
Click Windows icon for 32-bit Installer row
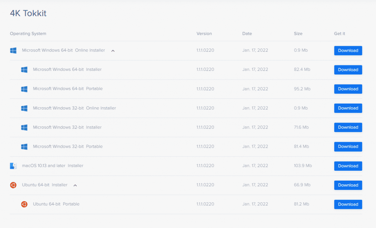(24, 127)
